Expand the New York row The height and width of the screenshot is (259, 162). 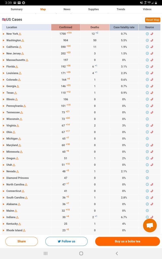4,34
